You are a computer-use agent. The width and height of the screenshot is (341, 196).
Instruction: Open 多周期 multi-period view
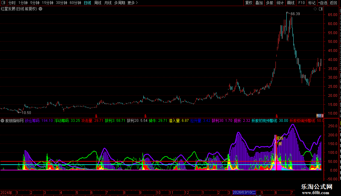120,3
